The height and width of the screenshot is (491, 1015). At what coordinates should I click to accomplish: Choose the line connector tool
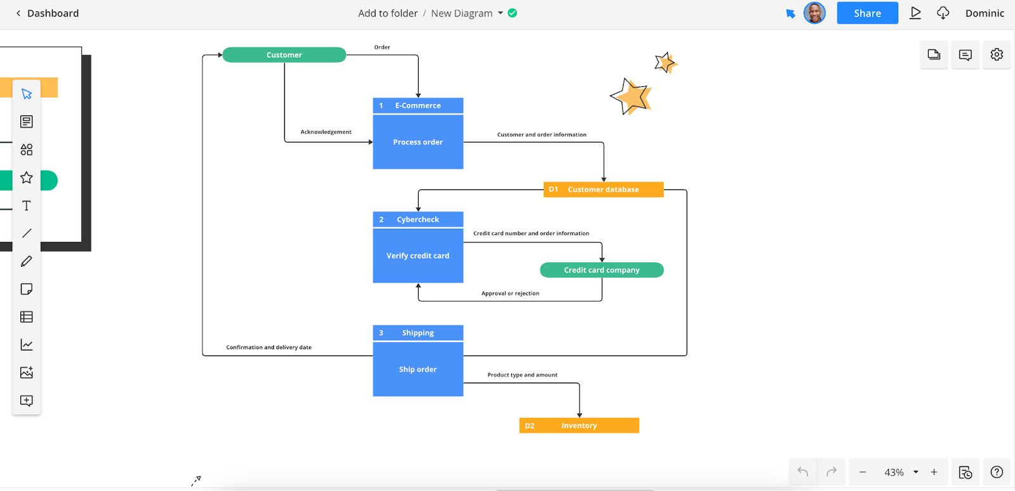point(27,233)
